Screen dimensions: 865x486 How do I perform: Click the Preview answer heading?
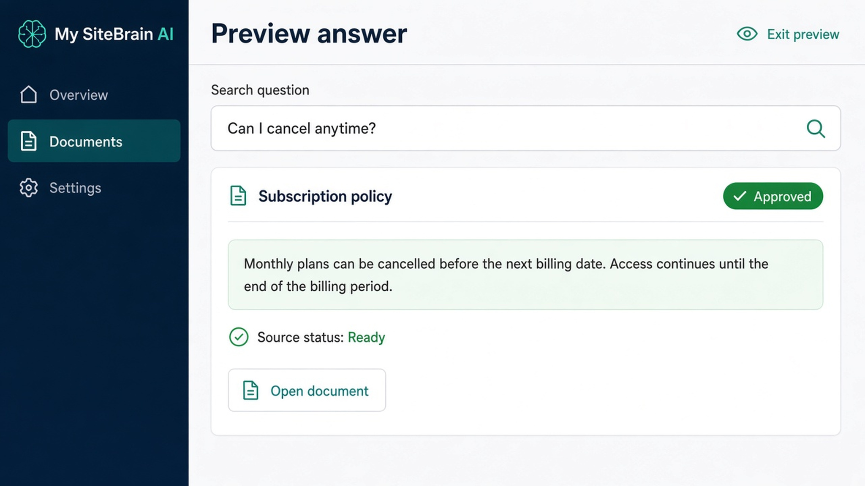click(309, 33)
